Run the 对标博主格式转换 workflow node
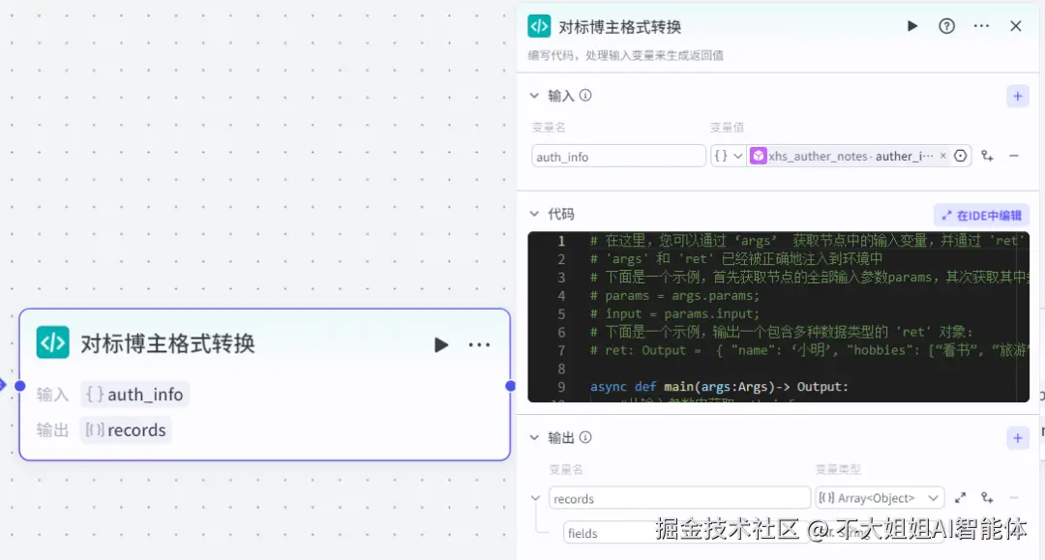The height and width of the screenshot is (560, 1045). [x=912, y=26]
